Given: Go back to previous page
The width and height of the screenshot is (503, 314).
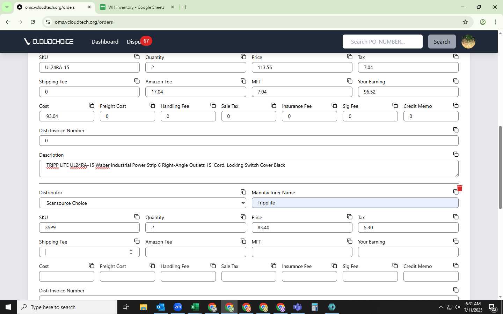Looking at the screenshot, I should pos(8,22).
